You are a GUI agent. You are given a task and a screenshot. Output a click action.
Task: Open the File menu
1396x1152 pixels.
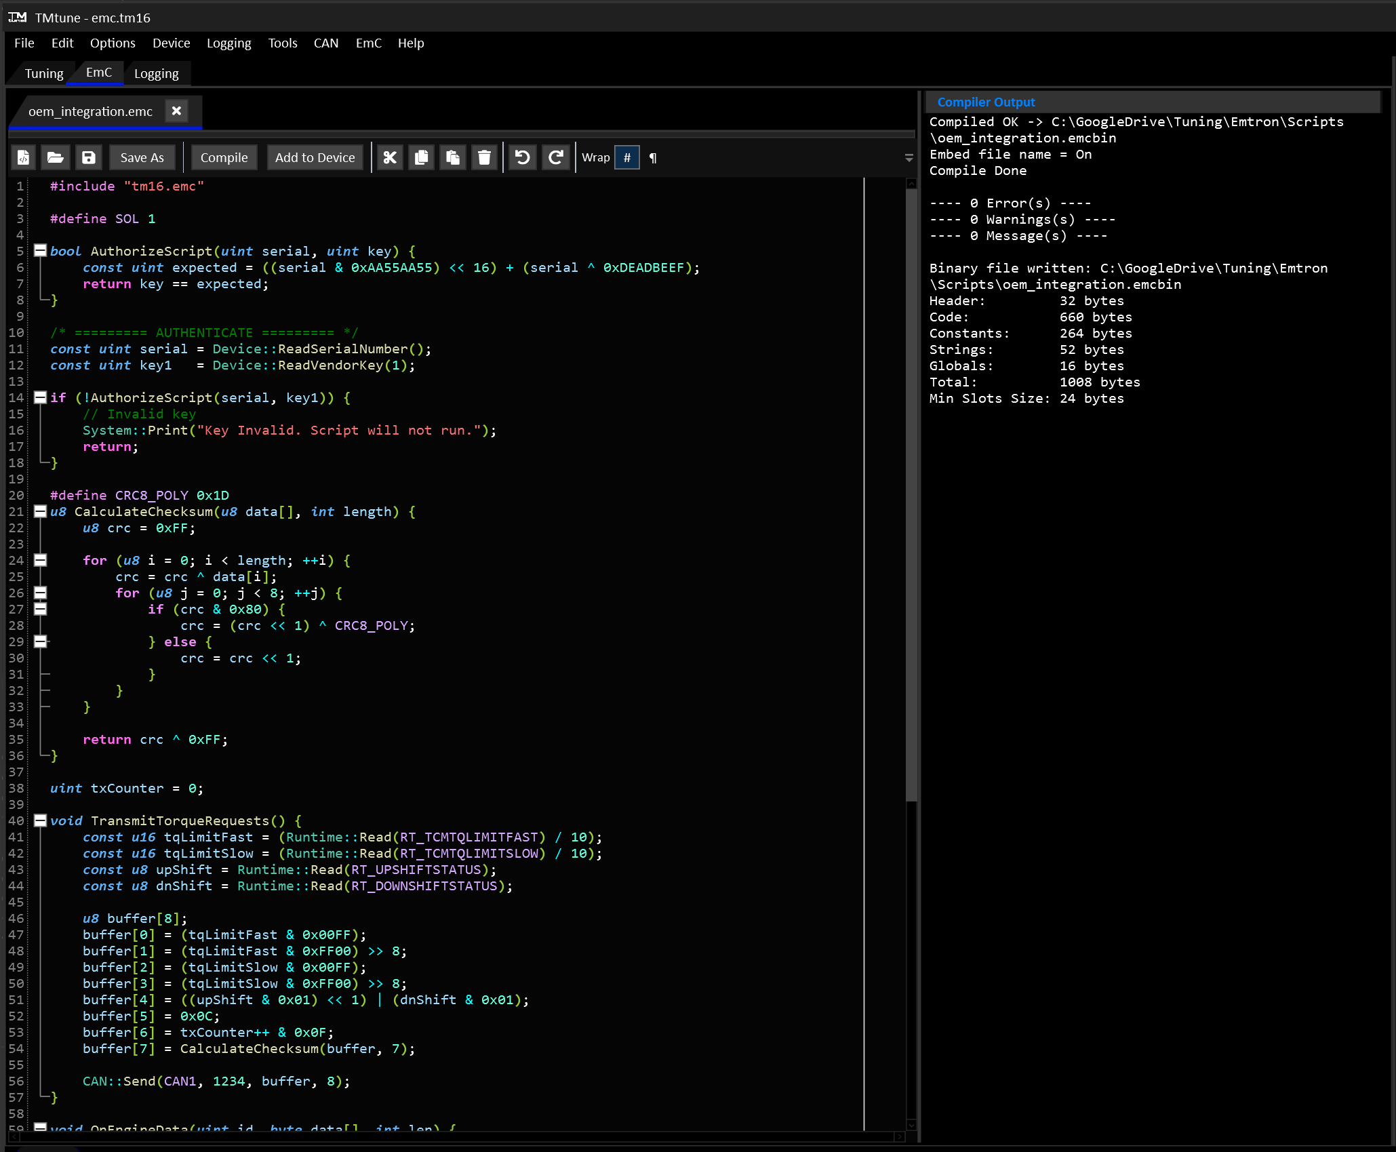point(24,43)
